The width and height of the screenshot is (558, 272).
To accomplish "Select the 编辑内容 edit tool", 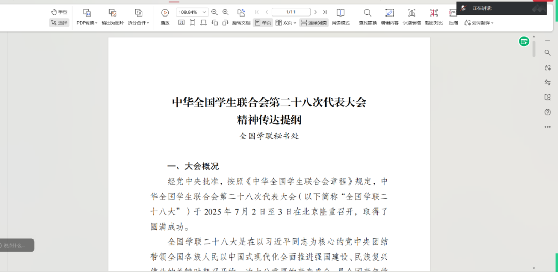I will [390, 16].
